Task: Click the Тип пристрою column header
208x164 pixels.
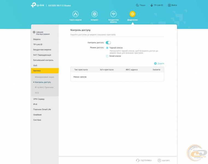Action: 81,69
